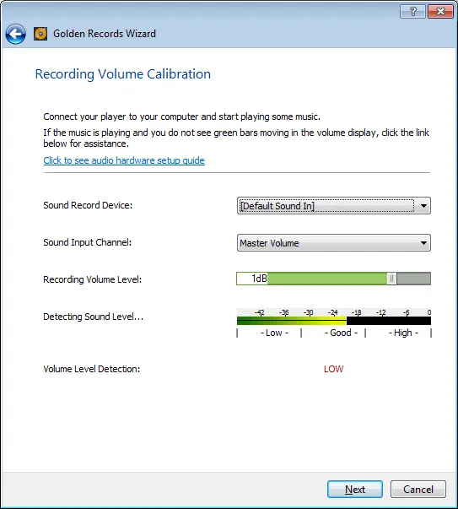Click the sound level meter bar
Screen dimensions: 458x509
(x=334, y=321)
